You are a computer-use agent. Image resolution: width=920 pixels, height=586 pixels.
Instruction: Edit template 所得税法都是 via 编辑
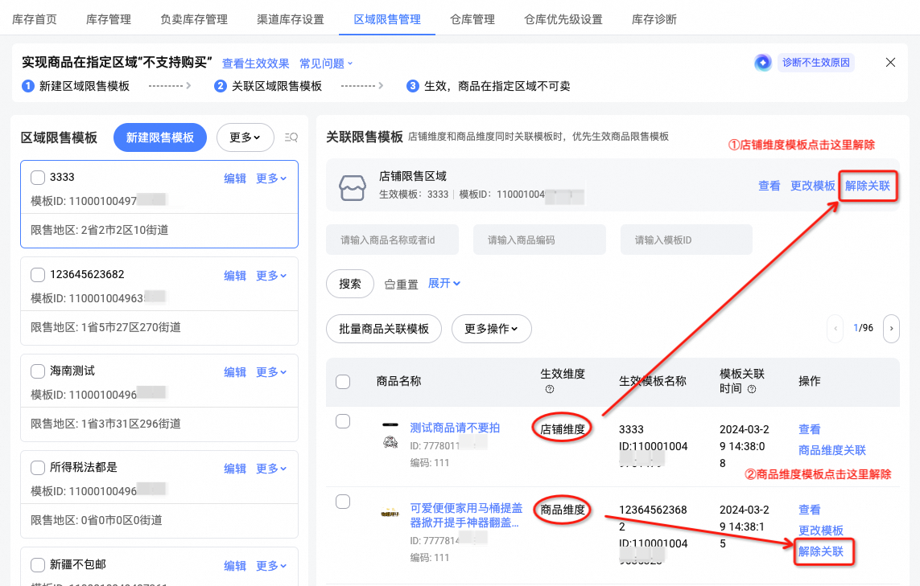[235, 469]
